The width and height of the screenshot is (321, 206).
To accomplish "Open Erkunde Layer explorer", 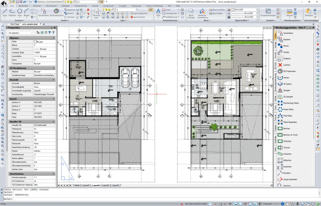I will [x=96, y=13].
